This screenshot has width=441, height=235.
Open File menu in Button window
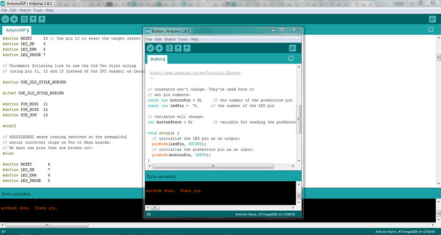click(149, 39)
